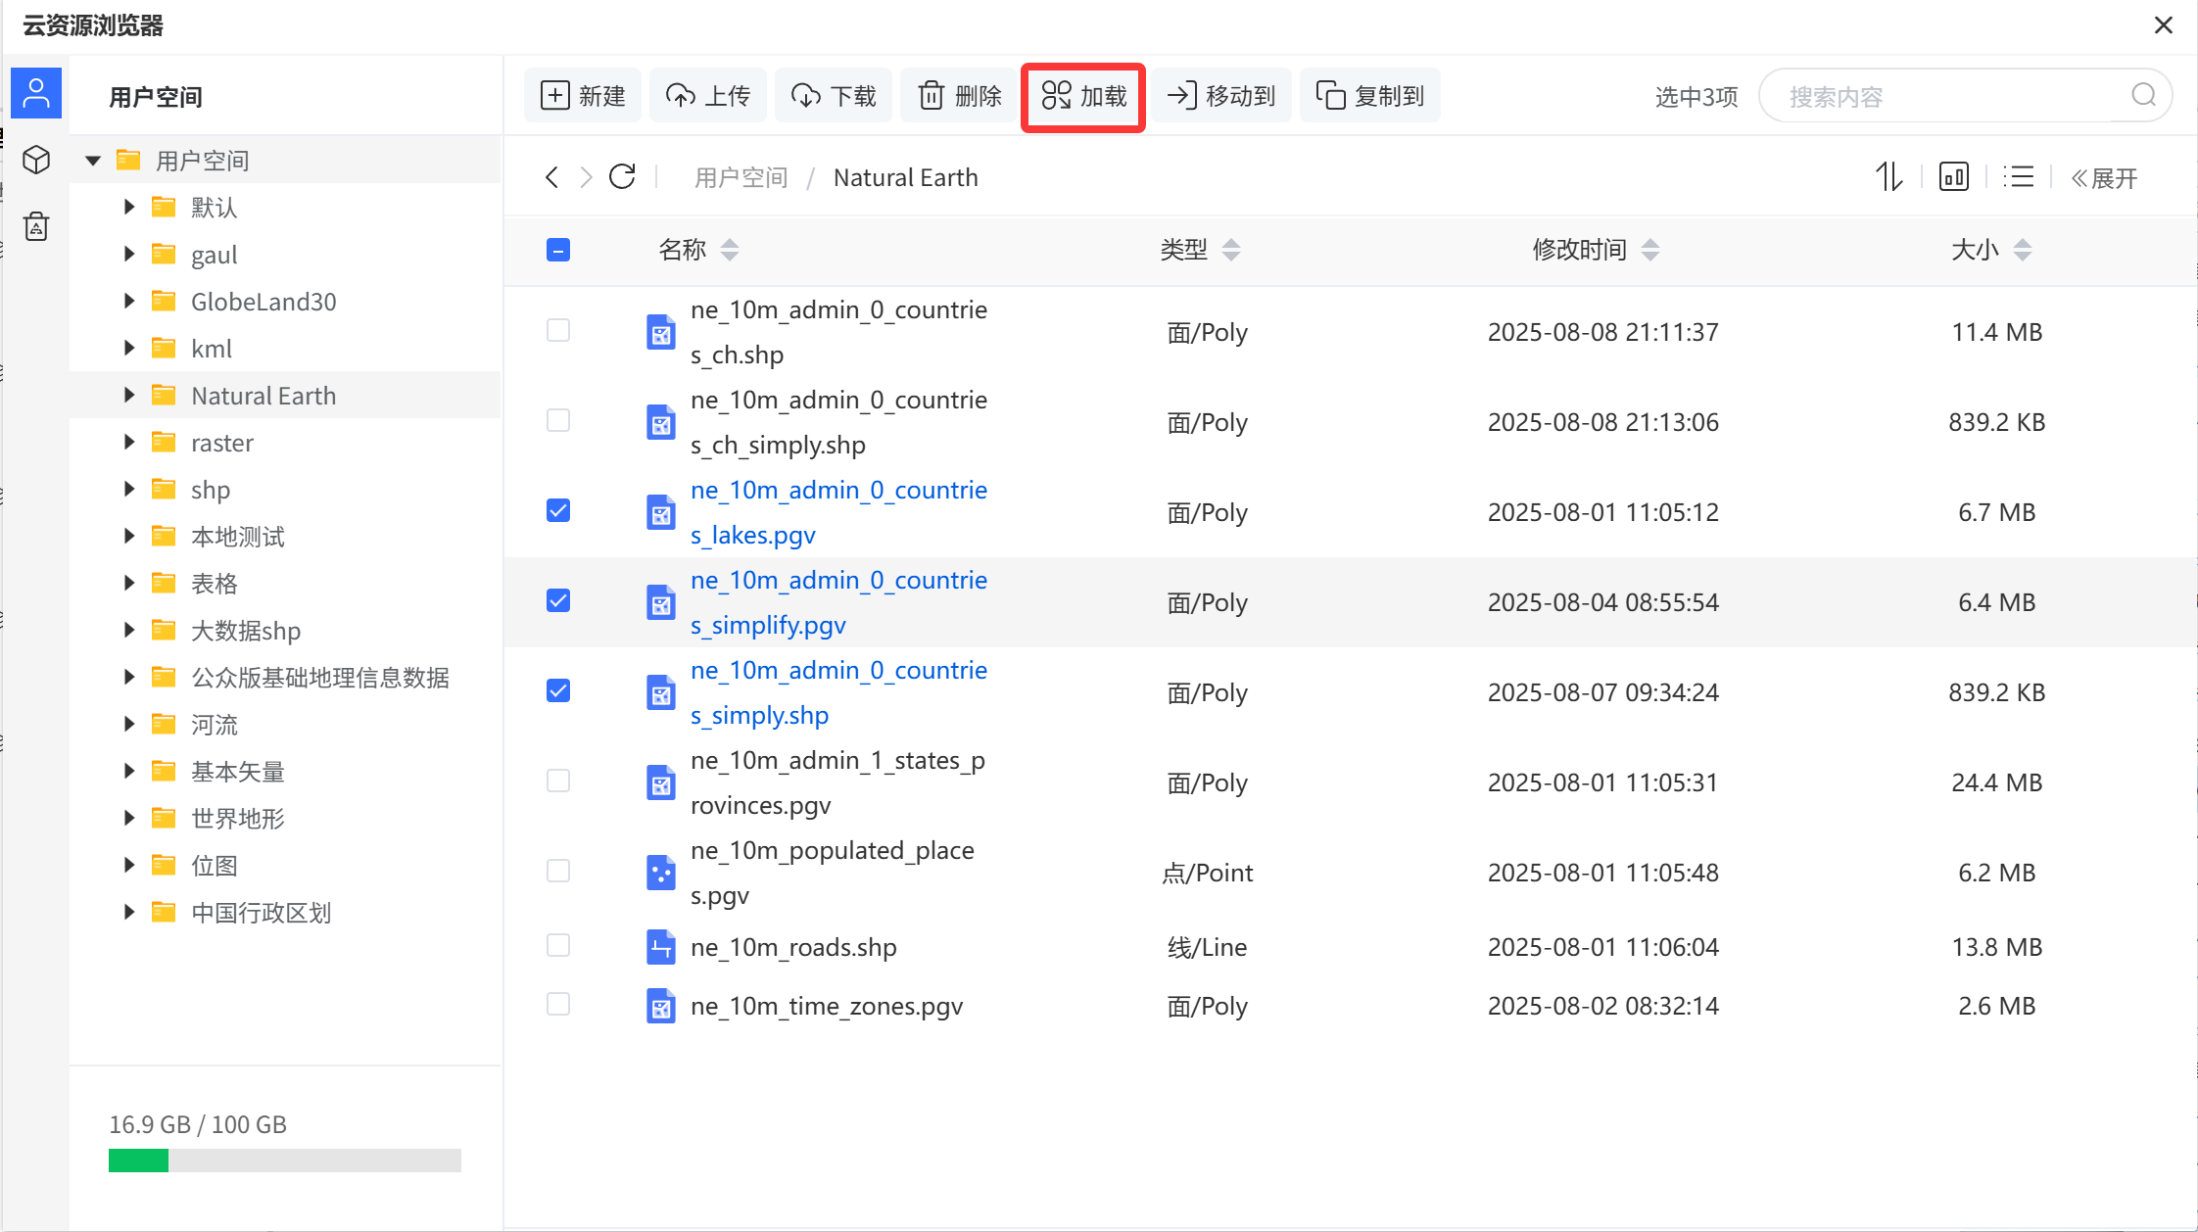Screen dimensions: 2198x1232
Task: Click the search magnifier icon
Action: pyautogui.click(x=2143, y=95)
